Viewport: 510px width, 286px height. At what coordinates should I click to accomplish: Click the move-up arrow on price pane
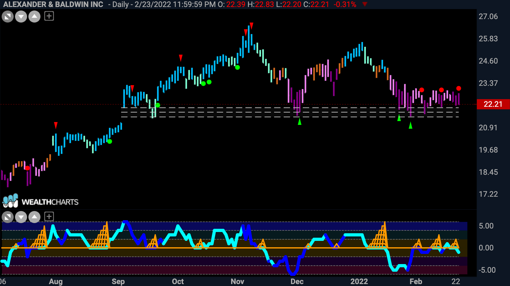34,17
